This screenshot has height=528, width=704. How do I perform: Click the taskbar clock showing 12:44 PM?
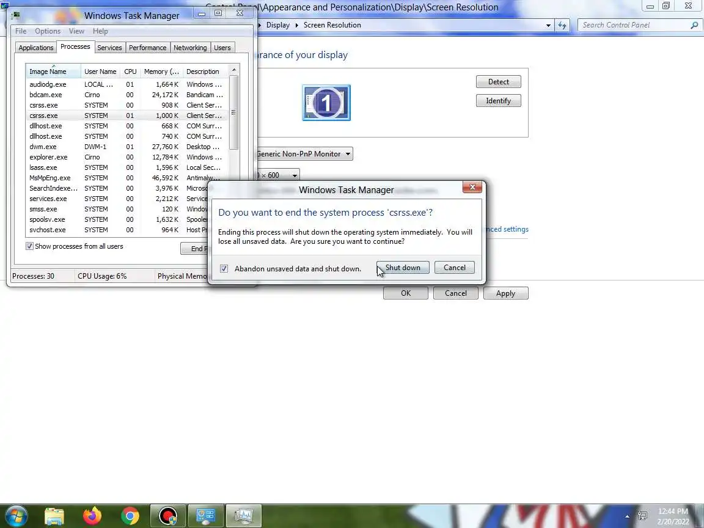(x=673, y=516)
